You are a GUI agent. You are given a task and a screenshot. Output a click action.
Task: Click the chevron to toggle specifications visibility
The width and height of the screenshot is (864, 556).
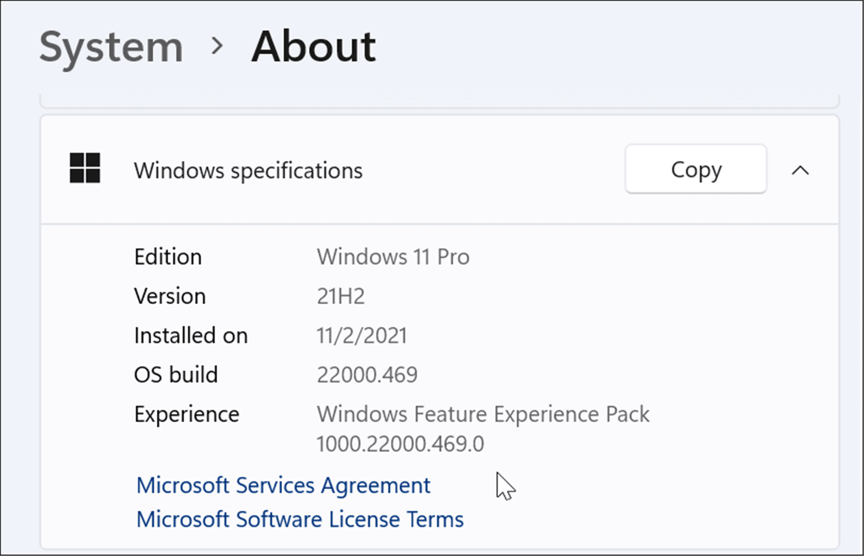800,170
